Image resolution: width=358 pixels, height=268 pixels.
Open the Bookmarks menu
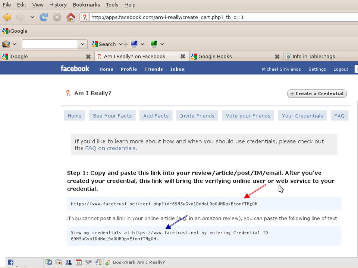[86, 5]
